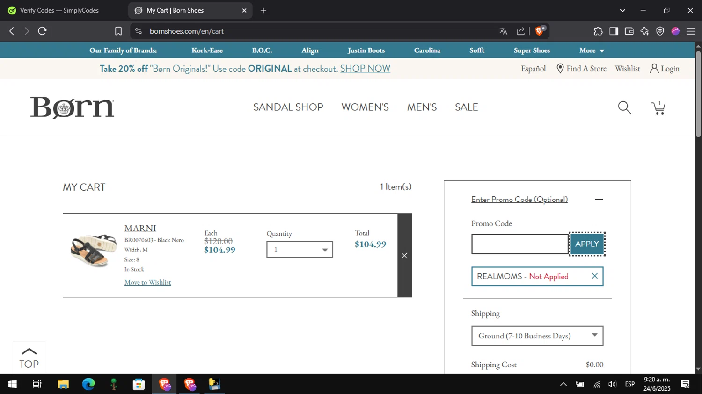The image size is (702, 394).
Task: Click the page vertical scrollbar
Action: tap(698, 93)
